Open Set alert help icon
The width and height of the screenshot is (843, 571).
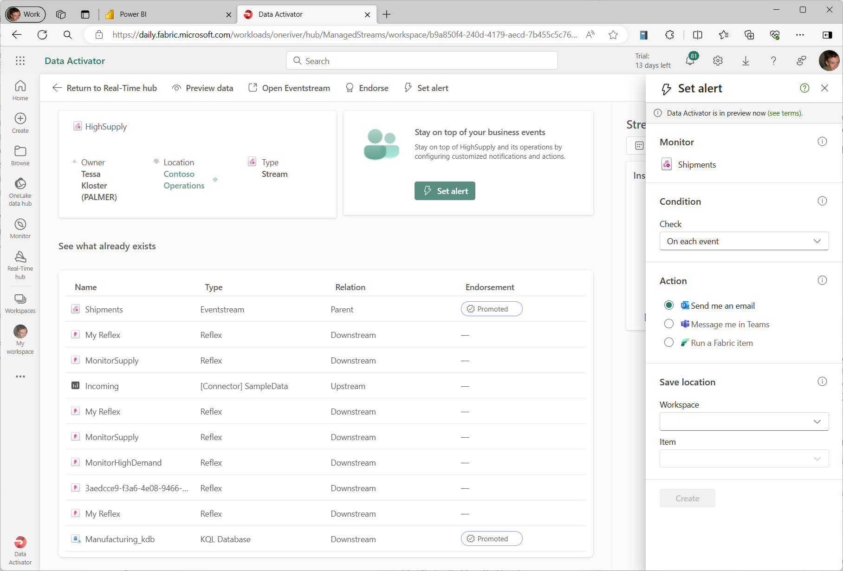[804, 88]
